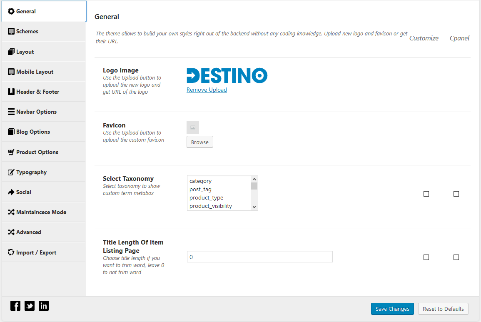Click taxonomy list scroll down arrow
Image resolution: width=481 pixels, height=322 pixels.
pos(254,207)
